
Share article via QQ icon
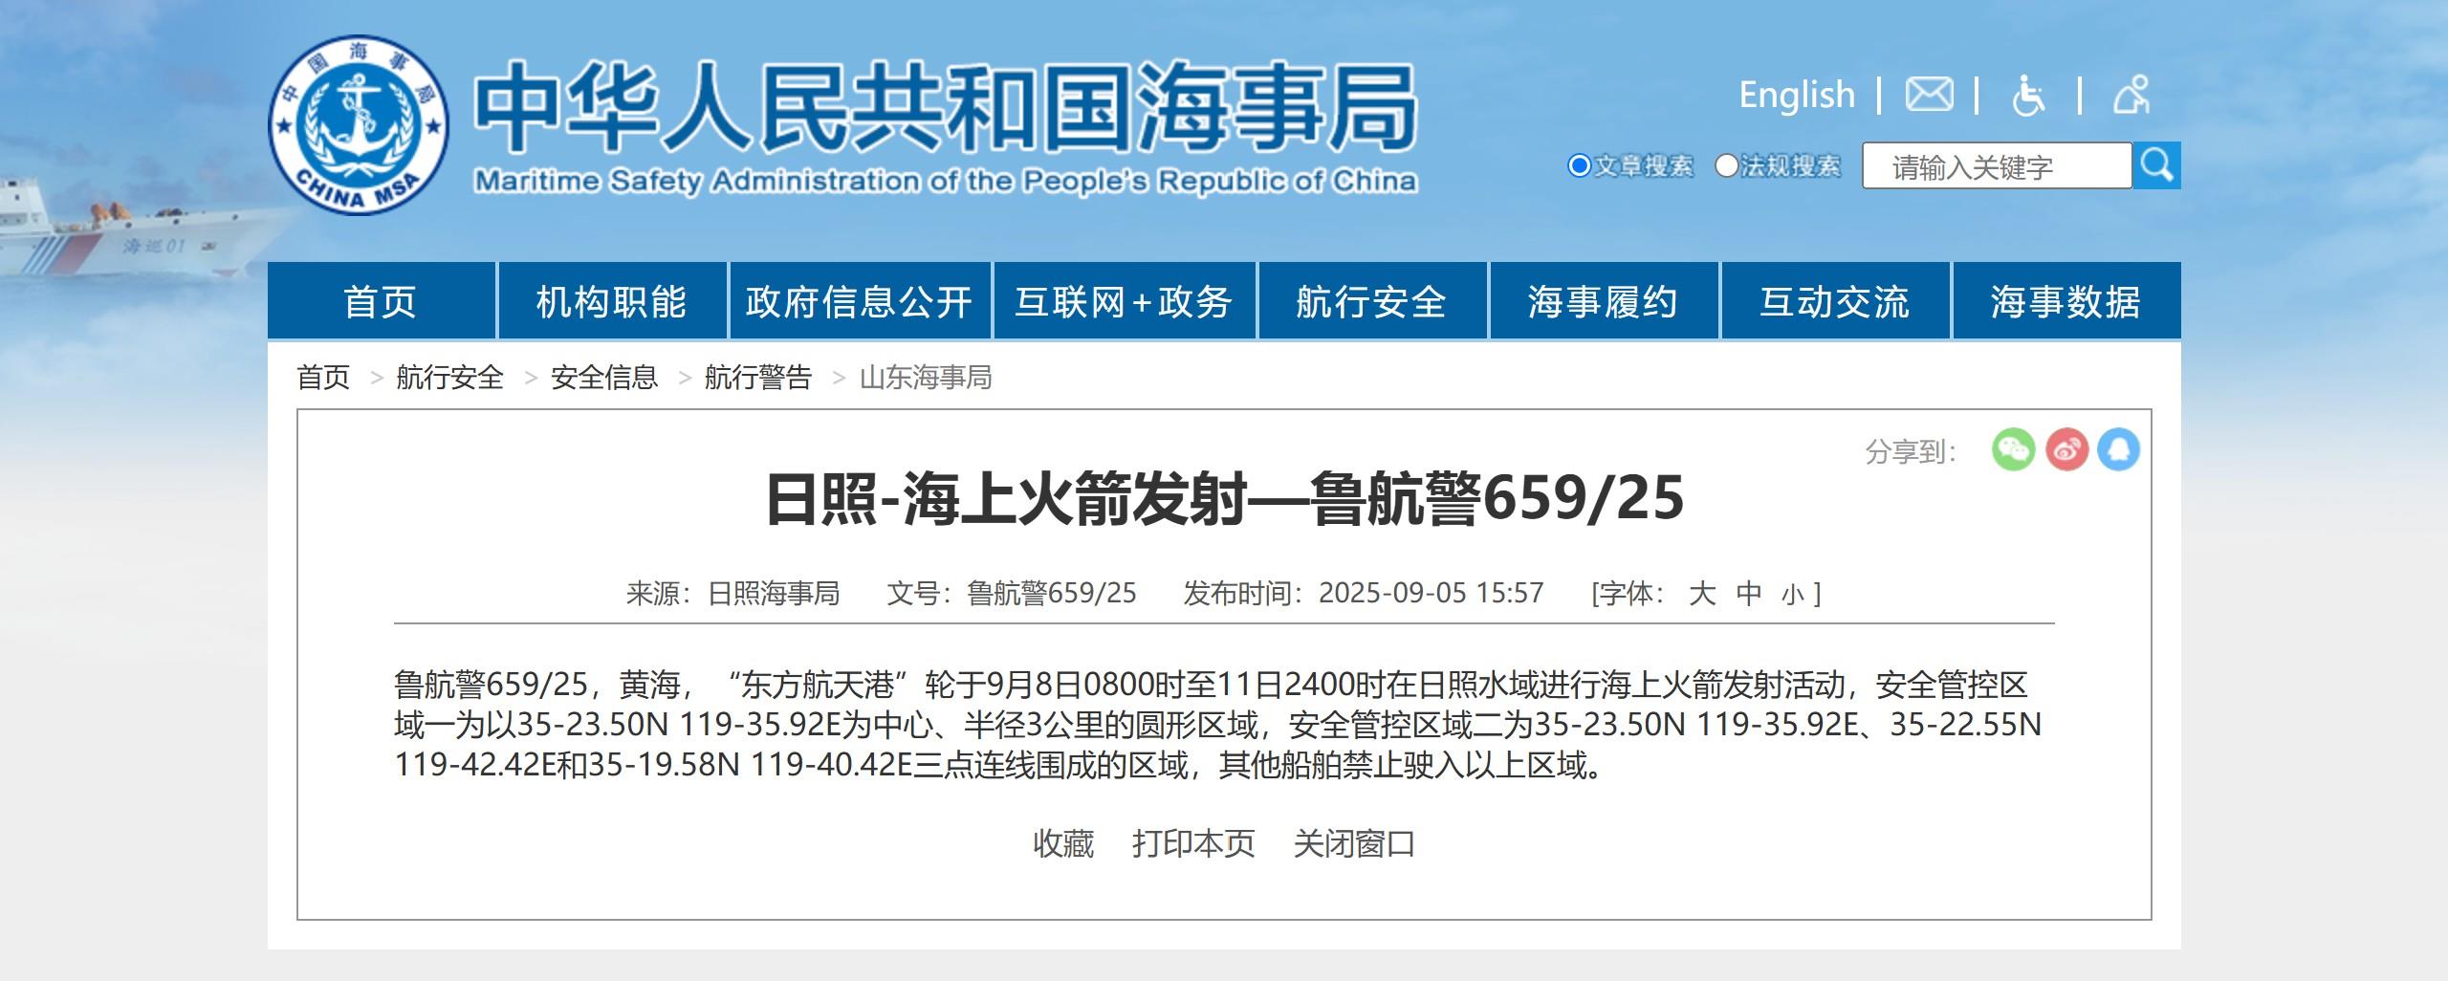(2118, 449)
